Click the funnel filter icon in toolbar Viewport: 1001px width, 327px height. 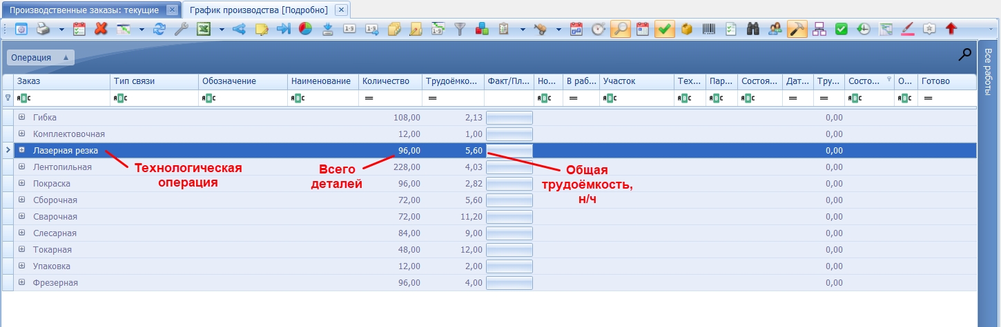pos(459,29)
